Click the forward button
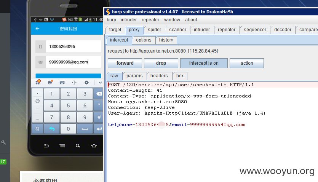This screenshot has width=318, height=182. point(125,63)
